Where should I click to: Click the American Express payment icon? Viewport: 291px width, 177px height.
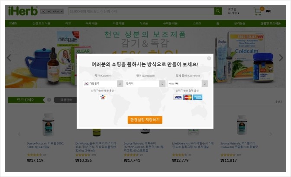[x=197, y=97]
